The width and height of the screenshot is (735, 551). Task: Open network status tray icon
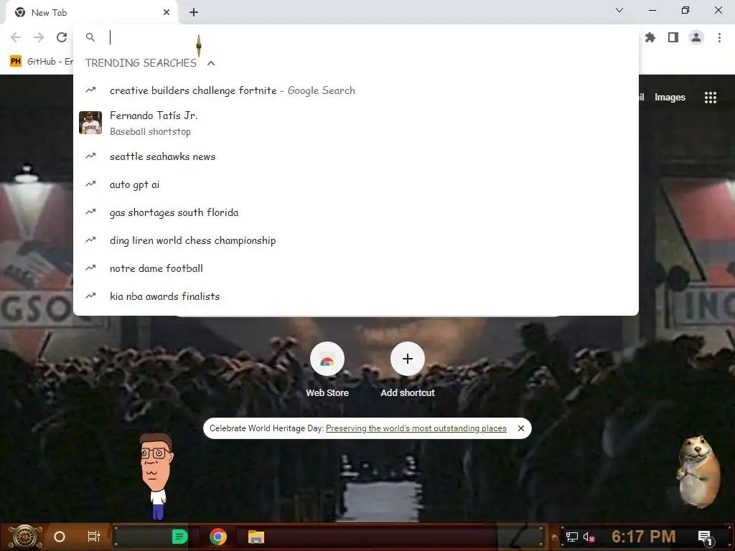[x=572, y=537]
